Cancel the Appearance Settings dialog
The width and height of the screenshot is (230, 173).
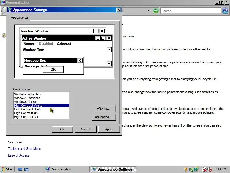tap(85, 129)
